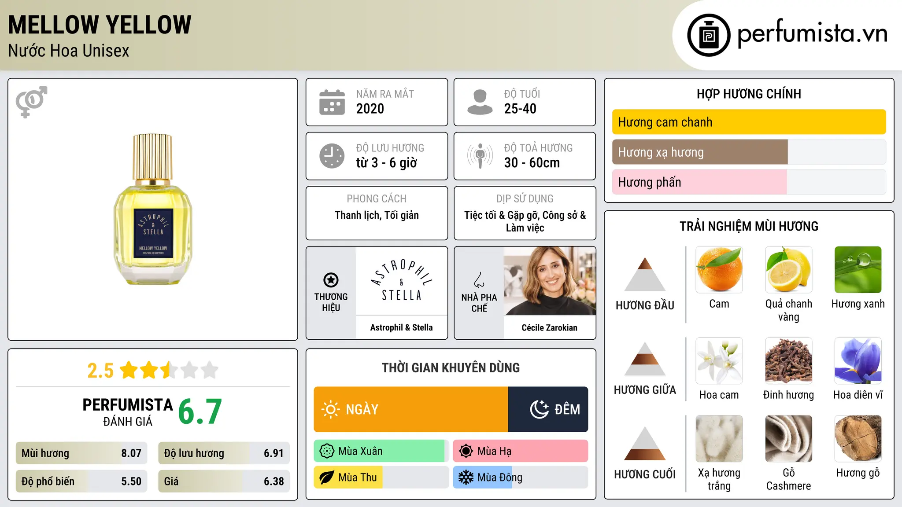
Task: Click the Hương gỗ wood log image
Action: point(858,439)
